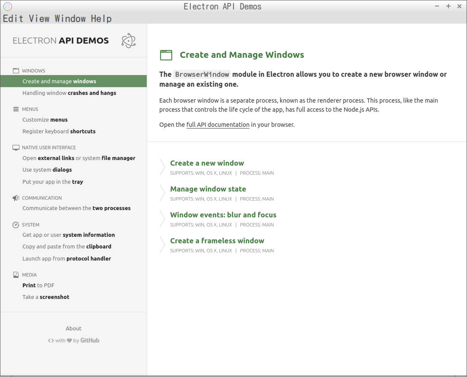Minimize the Electron API Demos window
The image size is (467, 377).
[437, 6]
